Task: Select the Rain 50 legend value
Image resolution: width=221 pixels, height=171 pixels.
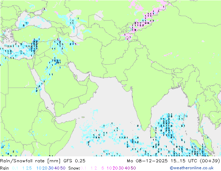Action: click(x=63, y=168)
